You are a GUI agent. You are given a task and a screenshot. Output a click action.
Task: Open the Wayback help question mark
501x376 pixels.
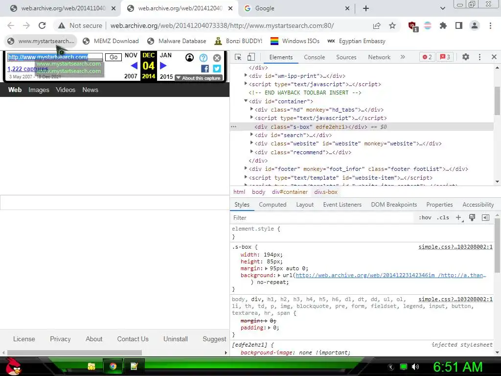pos(203,58)
